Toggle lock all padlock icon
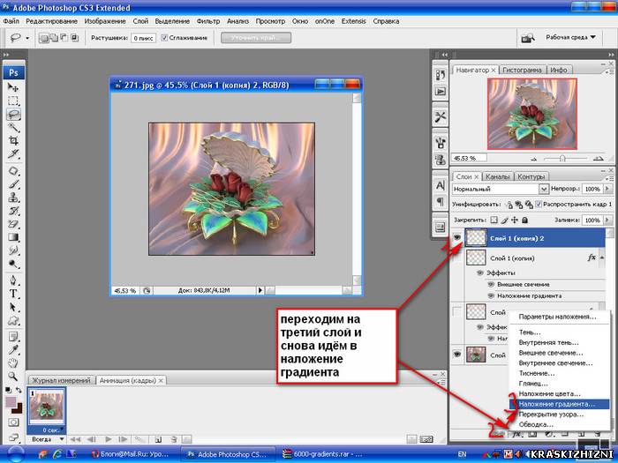 (x=524, y=220)
